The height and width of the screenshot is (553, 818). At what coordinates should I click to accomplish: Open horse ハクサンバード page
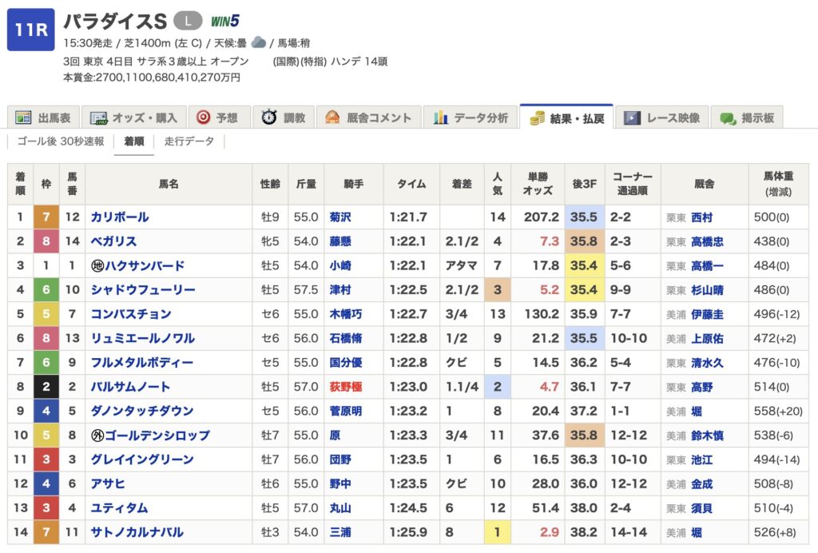[x=145, y=265]
